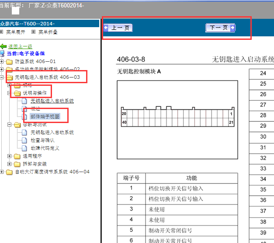The height and width of the screenshot is (243, 274).
Task: Click terminal number 39 in right table
Action: [x=263, y=232]
